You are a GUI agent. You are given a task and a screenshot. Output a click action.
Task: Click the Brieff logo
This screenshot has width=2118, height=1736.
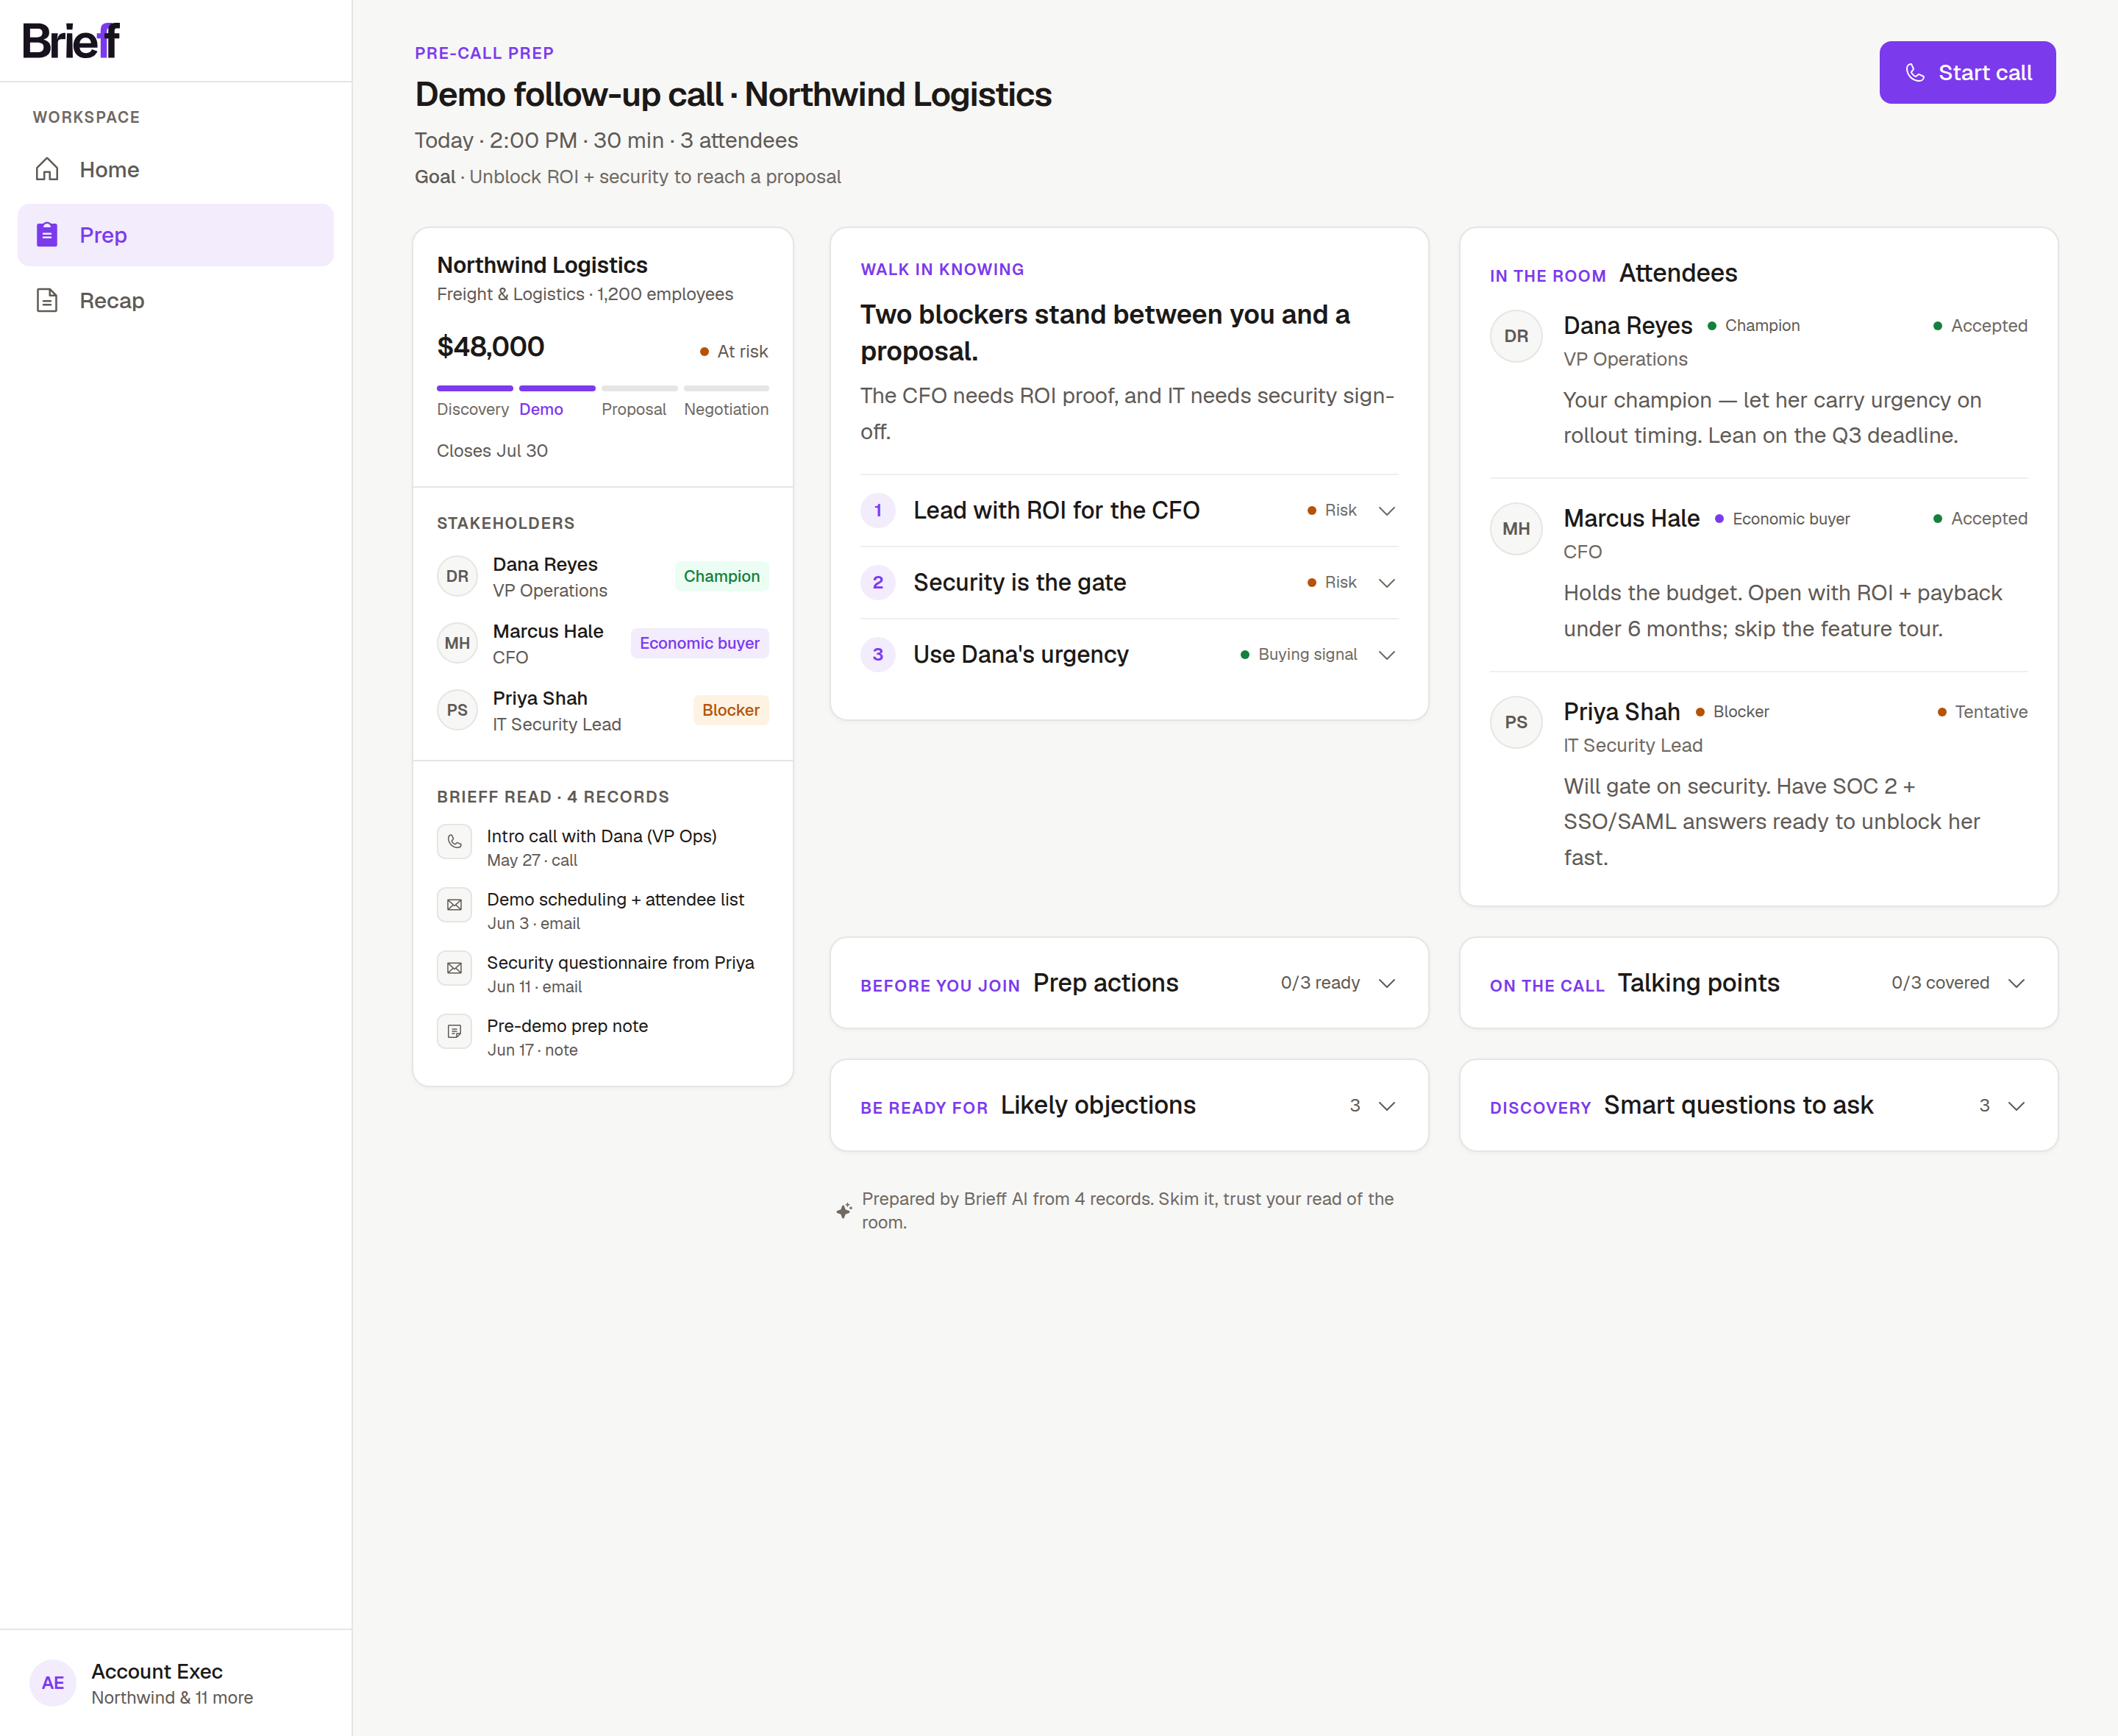(71, 41)
